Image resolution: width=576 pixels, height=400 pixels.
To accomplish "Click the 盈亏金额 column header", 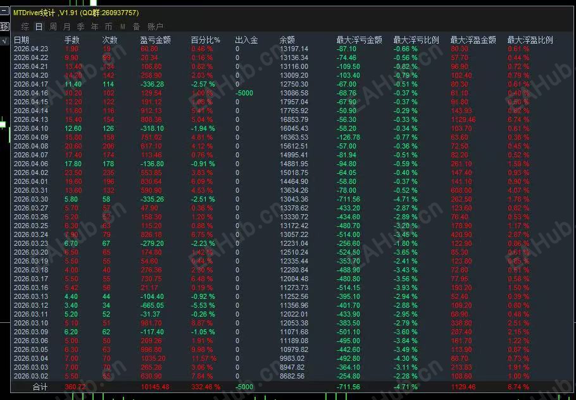I will point(155,40).
